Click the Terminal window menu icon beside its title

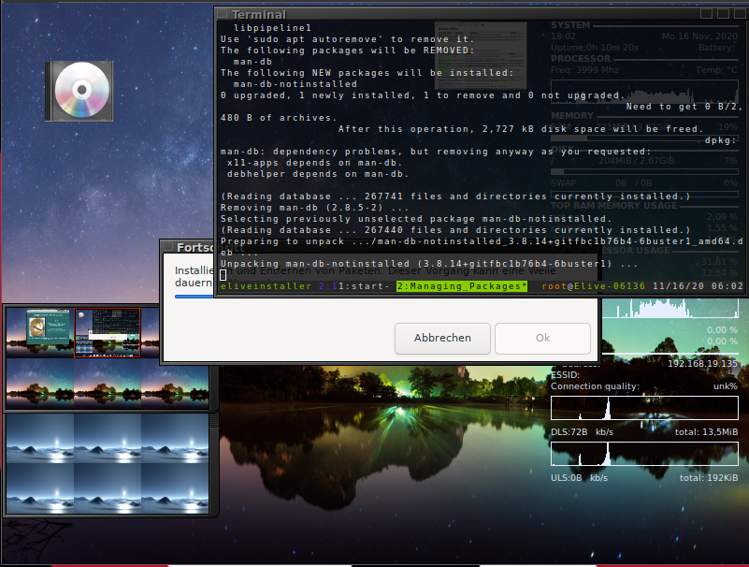coord(223,14)
